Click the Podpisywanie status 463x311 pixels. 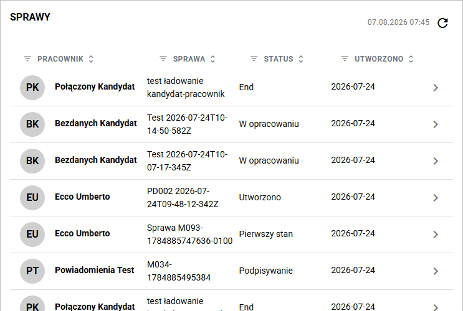click(x=265, y=271)
